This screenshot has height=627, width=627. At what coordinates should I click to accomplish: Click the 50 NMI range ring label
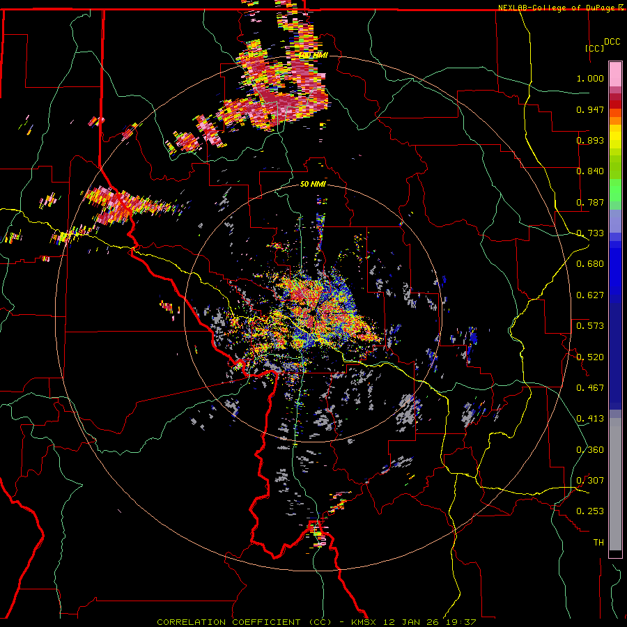313,184
